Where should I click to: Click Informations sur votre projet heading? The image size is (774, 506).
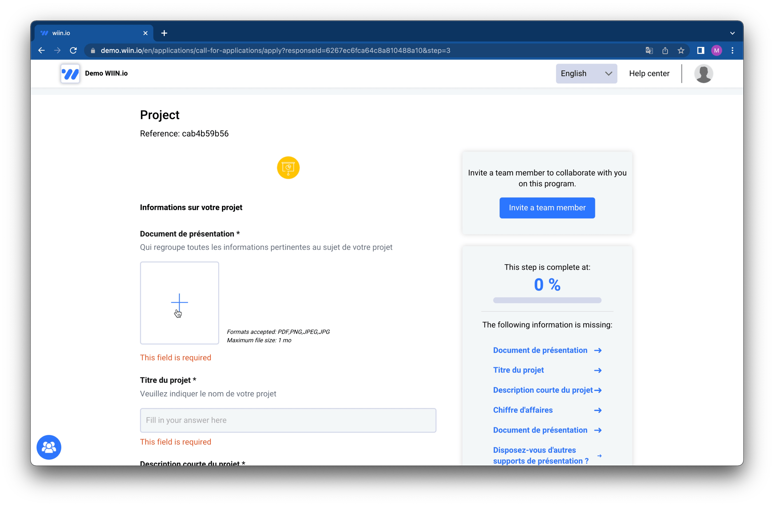pyautogui.click(x=191, y=207)
